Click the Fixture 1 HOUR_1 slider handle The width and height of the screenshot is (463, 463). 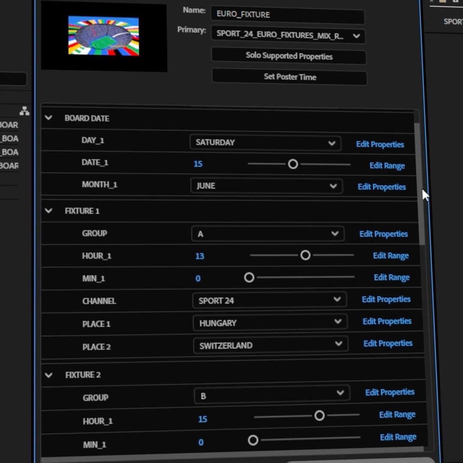tap(305, 256)
